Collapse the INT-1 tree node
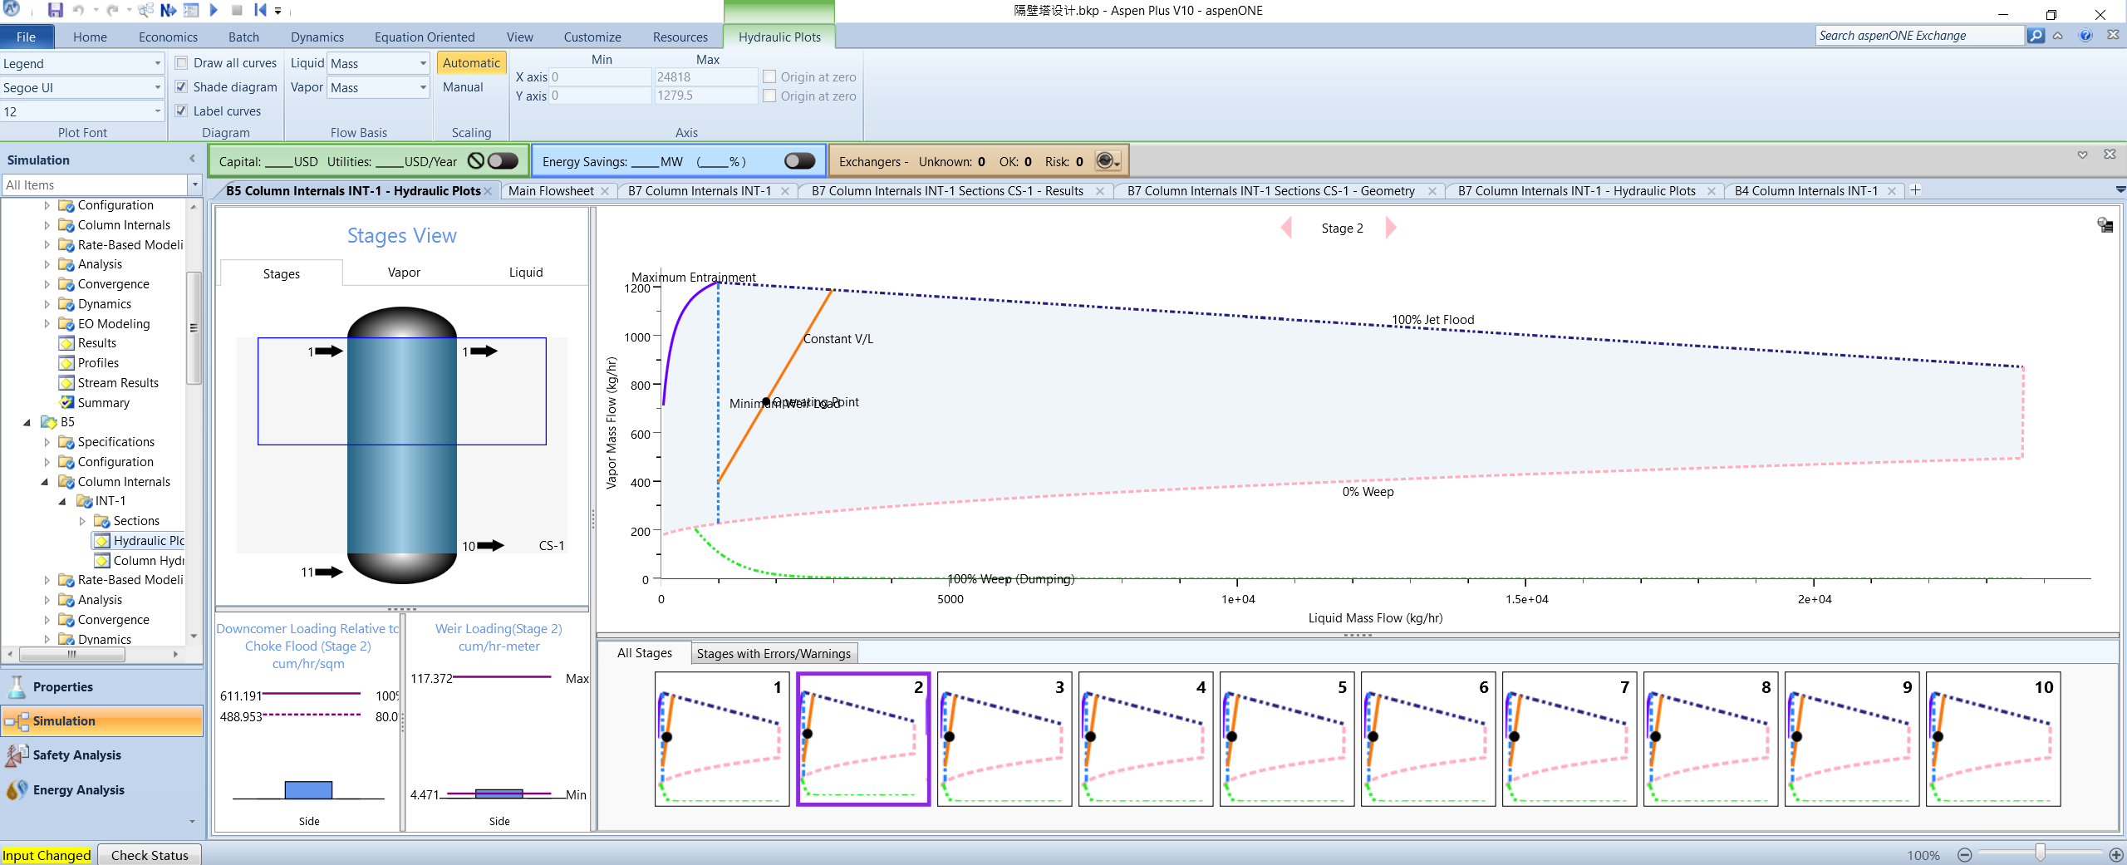Screen dimensions: 2127x865 [x=63, y=501]
